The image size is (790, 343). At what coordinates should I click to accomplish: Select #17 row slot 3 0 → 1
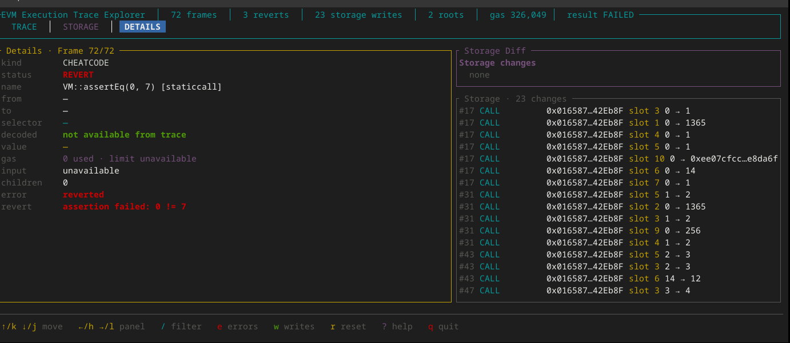[x=619, y=111]
